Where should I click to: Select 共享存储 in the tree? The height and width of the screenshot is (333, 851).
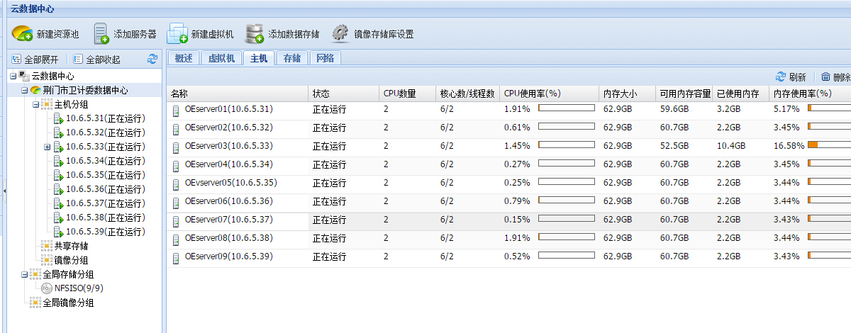click(x=71, y=246)
